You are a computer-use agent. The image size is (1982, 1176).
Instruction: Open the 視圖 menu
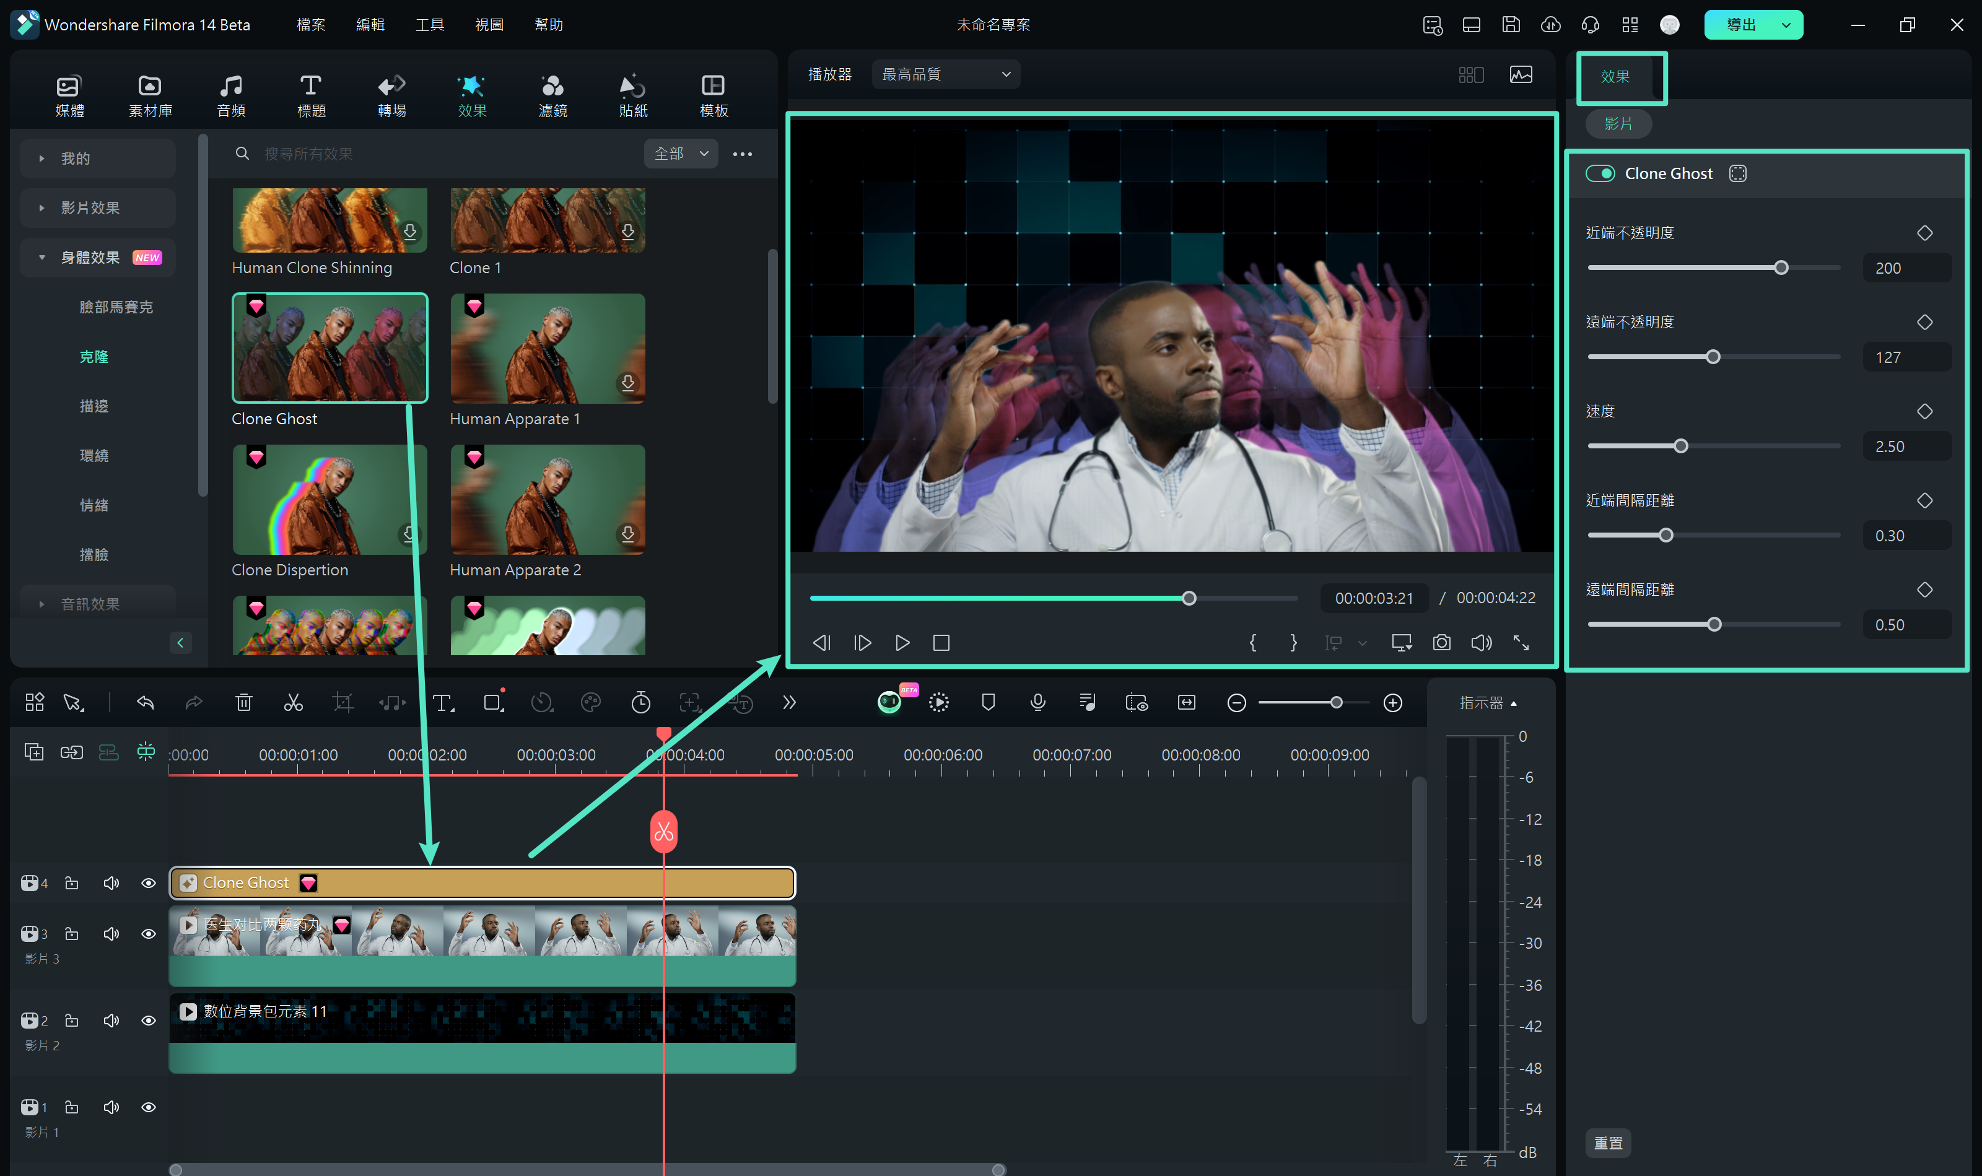pos(489,25)
